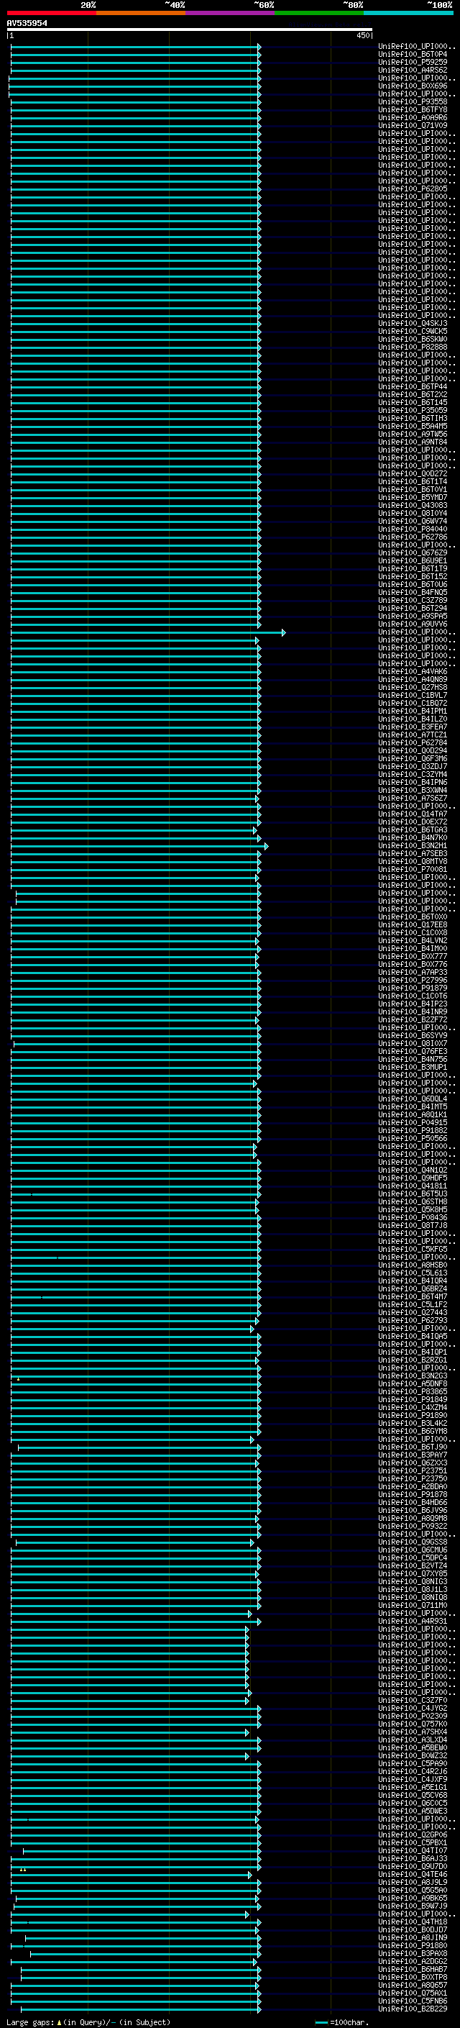The width and height of the screenshot is (460, 2028).
Task: Select hit label UniRef100_P62784
Action: [x=413, y=742]
